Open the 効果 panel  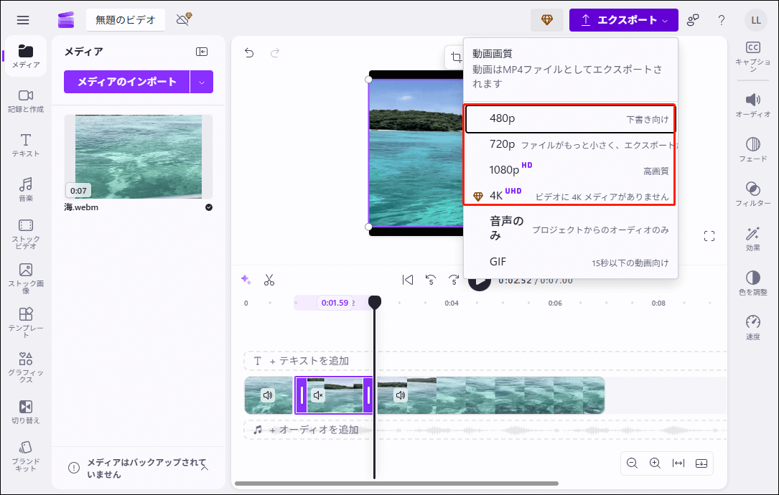[x=753, y=237]
